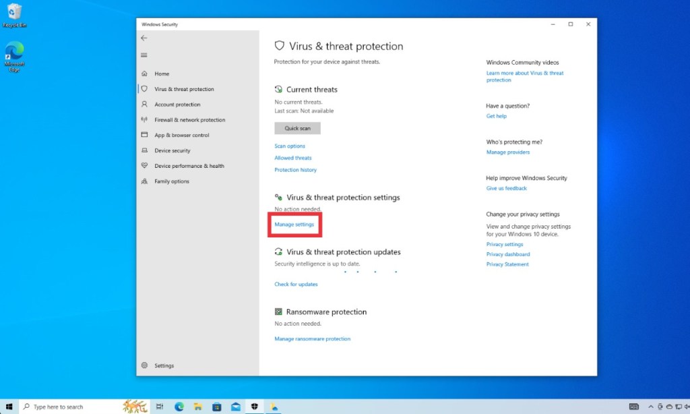Image resolution: width=690 pixels, height=414 pixels.
Task: Click 'Security intelligence is up to date.' text
Action: click(317, 264)
